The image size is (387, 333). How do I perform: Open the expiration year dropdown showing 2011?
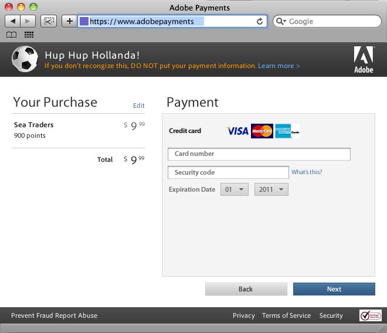click(x=271, y=189)
